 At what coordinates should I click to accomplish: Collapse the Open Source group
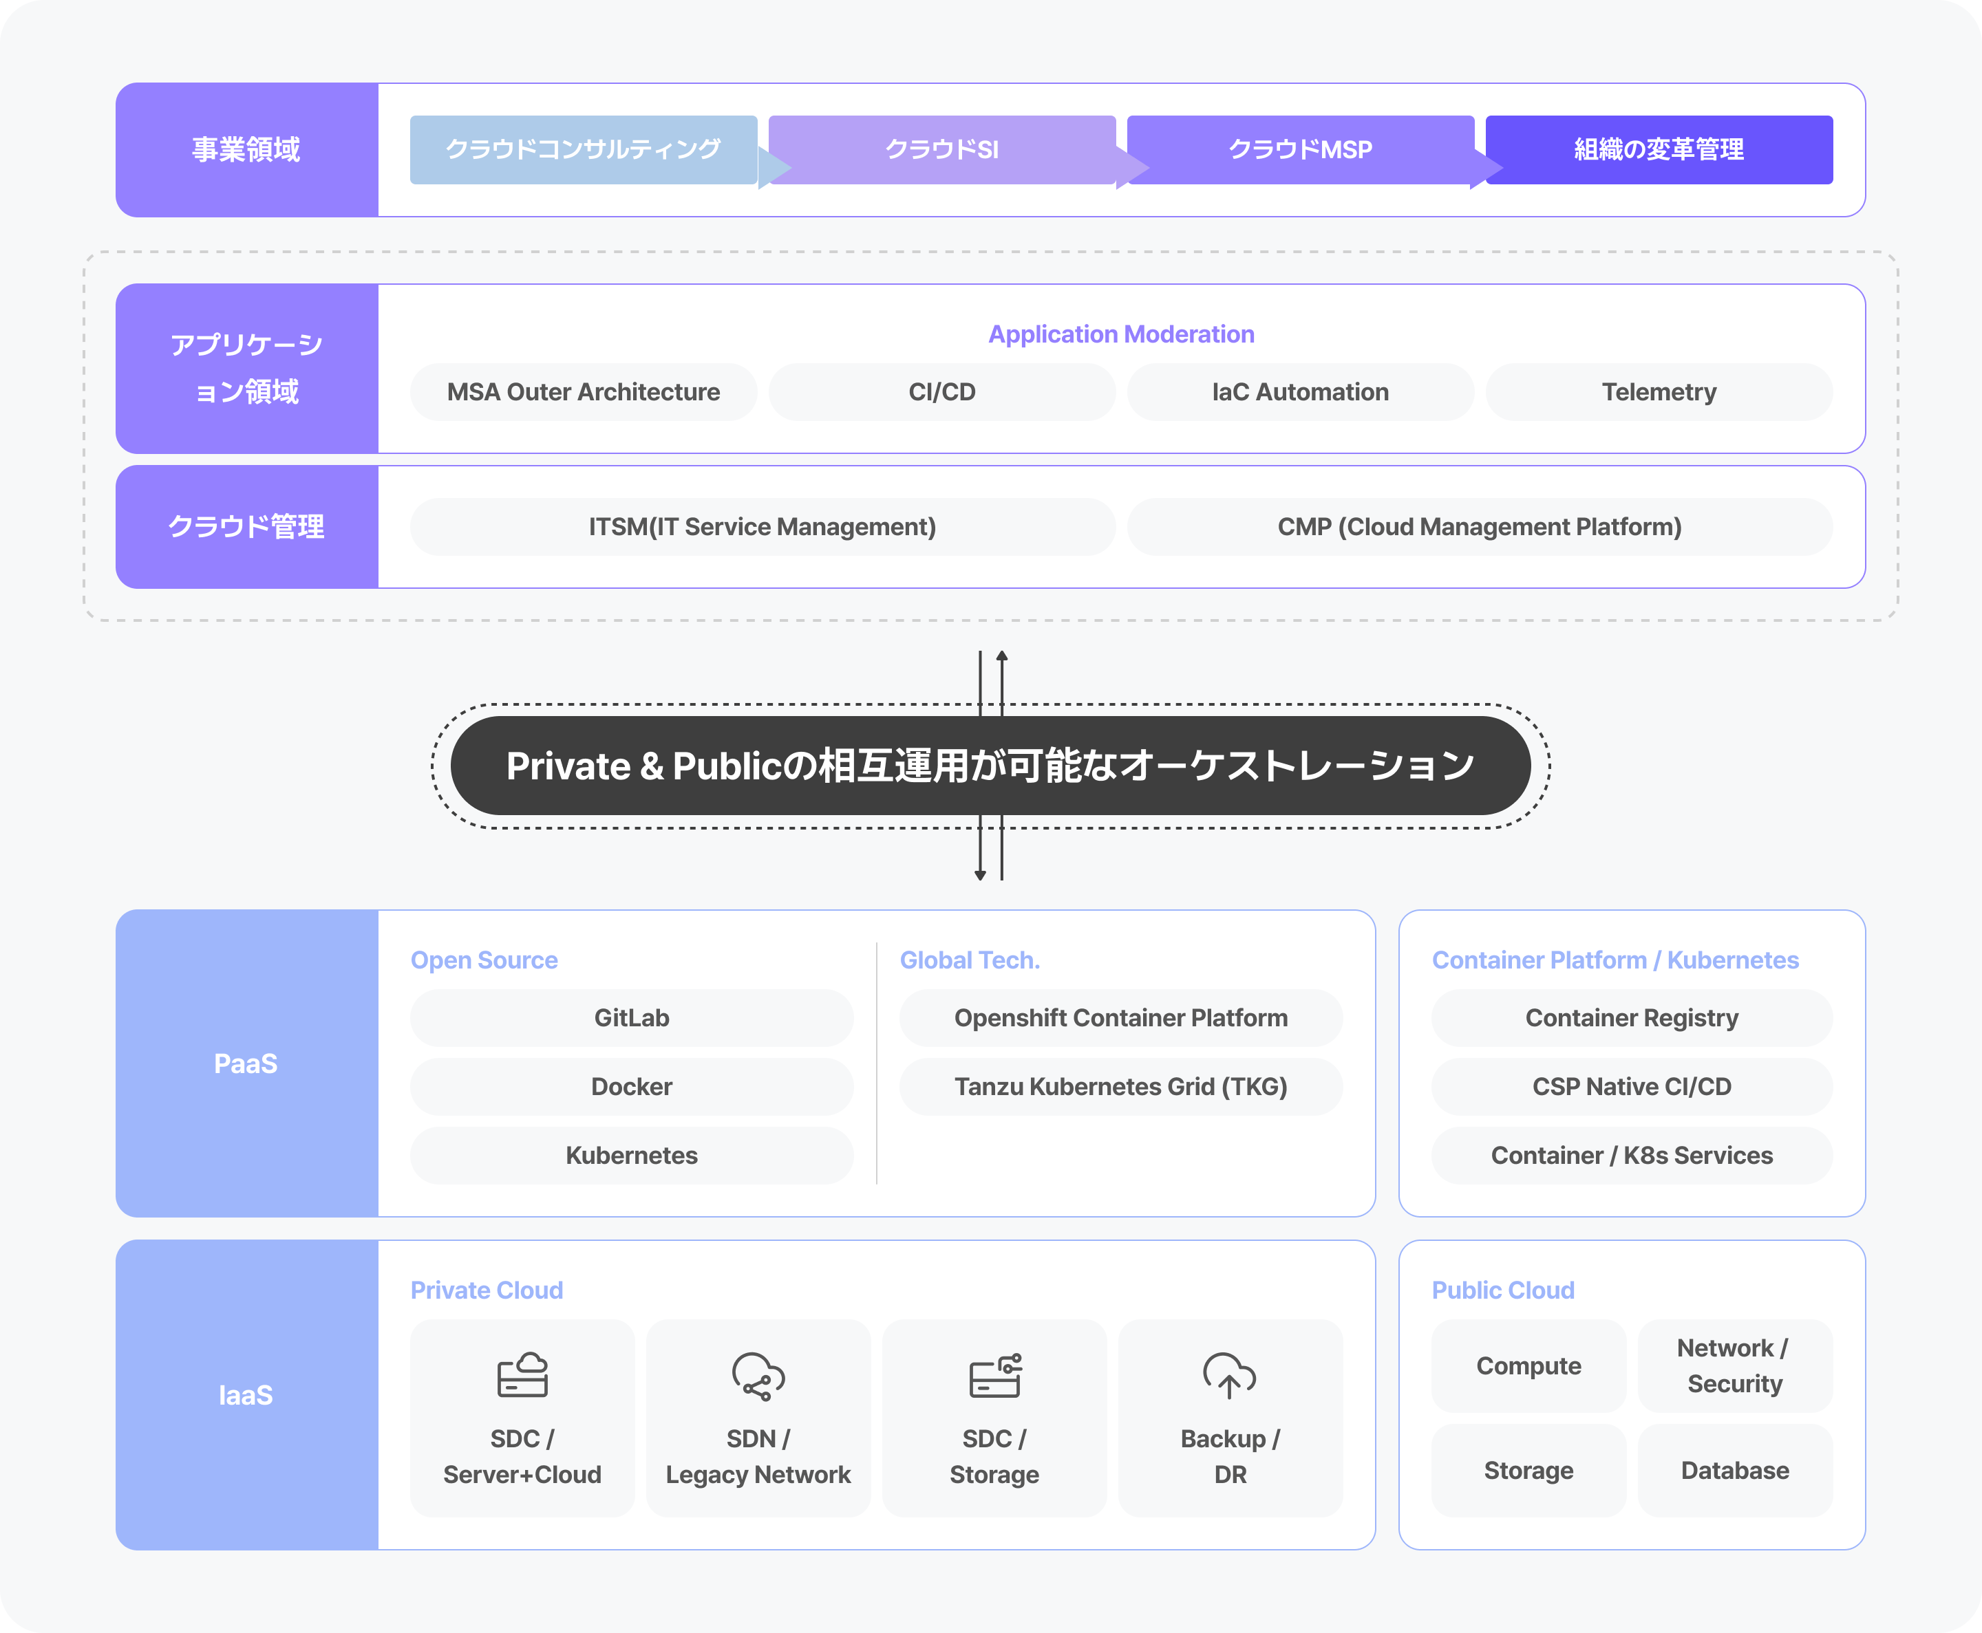[x=483, y=960]
